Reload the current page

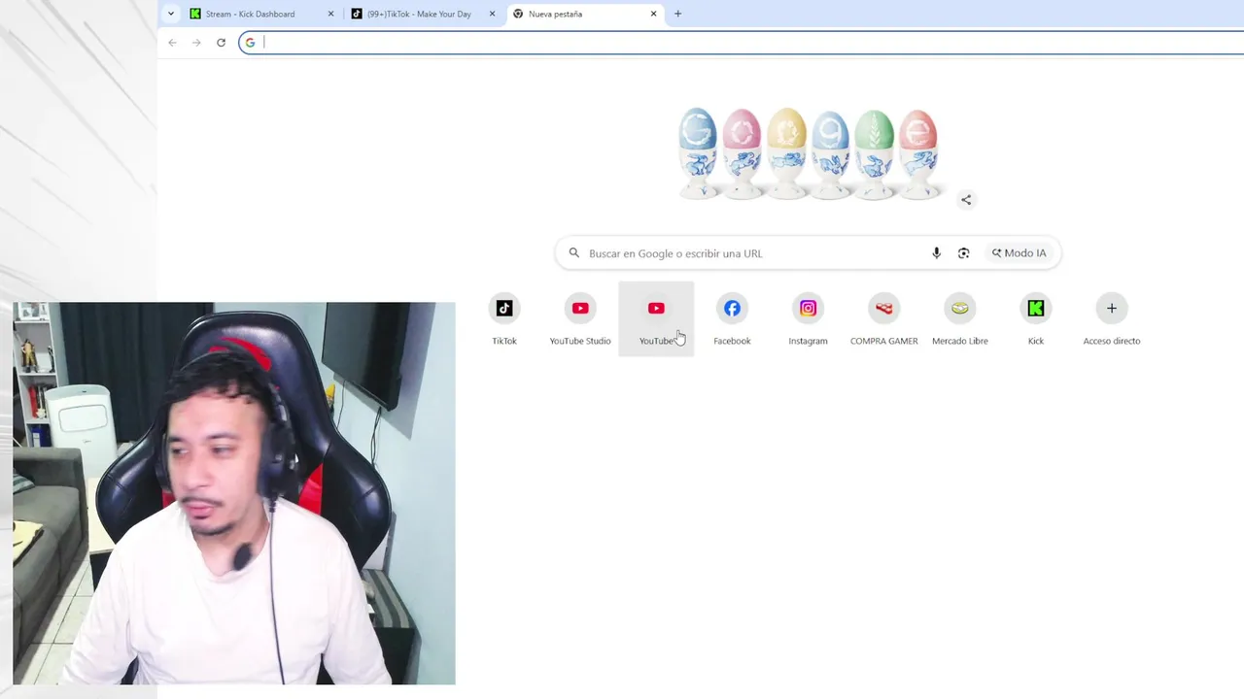(x=221, y=43)
